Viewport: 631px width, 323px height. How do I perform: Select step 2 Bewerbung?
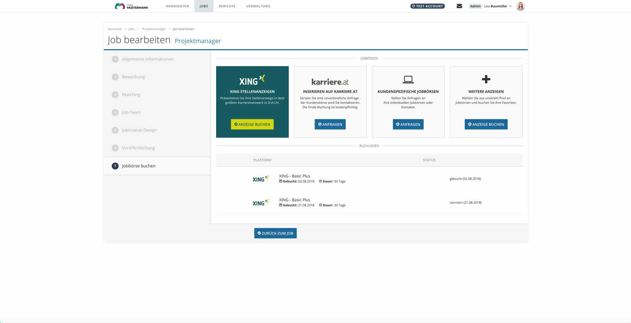[x=157, y=77]
